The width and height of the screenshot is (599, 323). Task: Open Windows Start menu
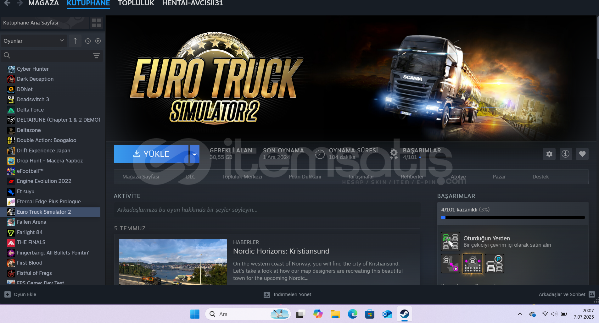point(195,314)
